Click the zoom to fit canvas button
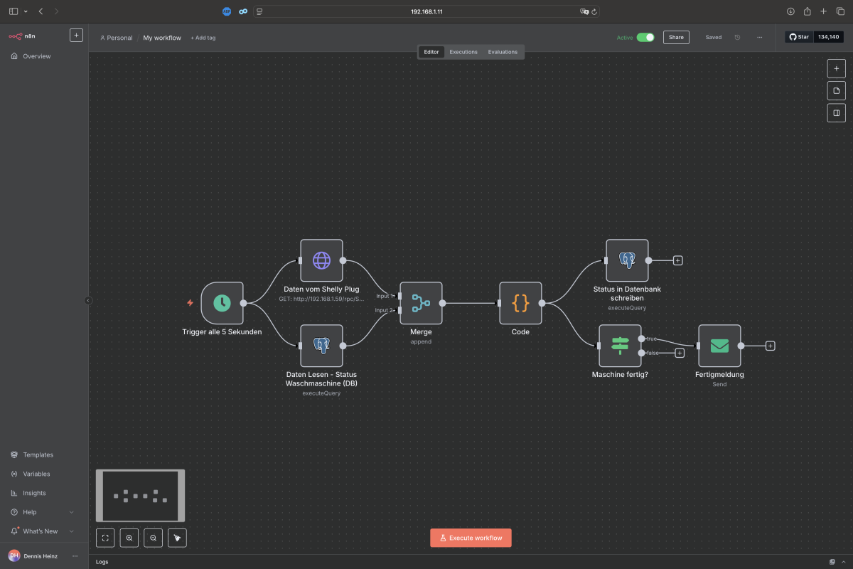Screen dimensions: 853x569 click(105, 538)
